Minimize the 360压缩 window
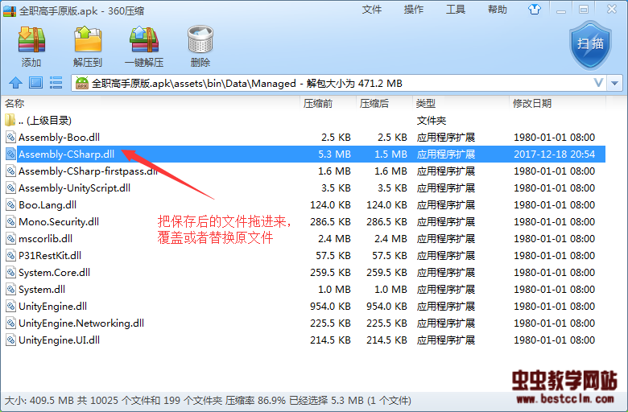The image size is (628, 412). point(561,10)
